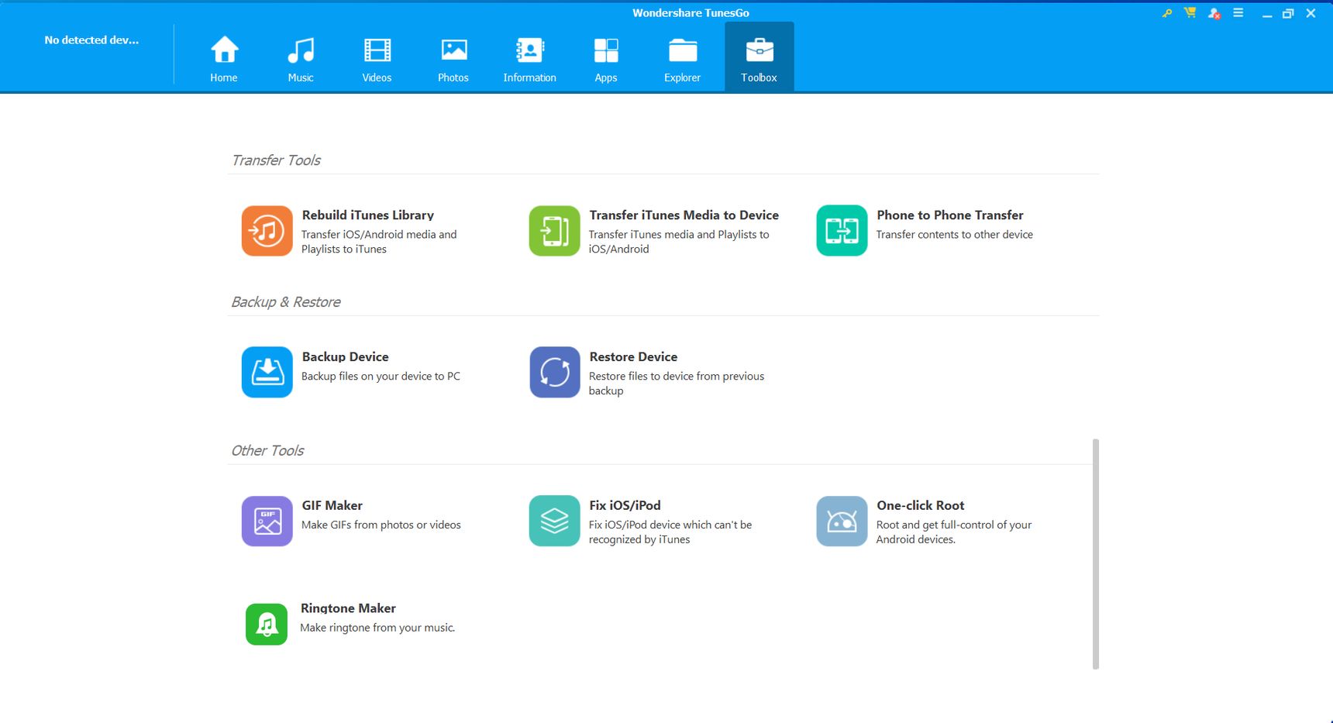The height and width of the screenshot is (723, 1333).
Task: Open the GIF Maker tool icon
Action: (x=267, y=521)
